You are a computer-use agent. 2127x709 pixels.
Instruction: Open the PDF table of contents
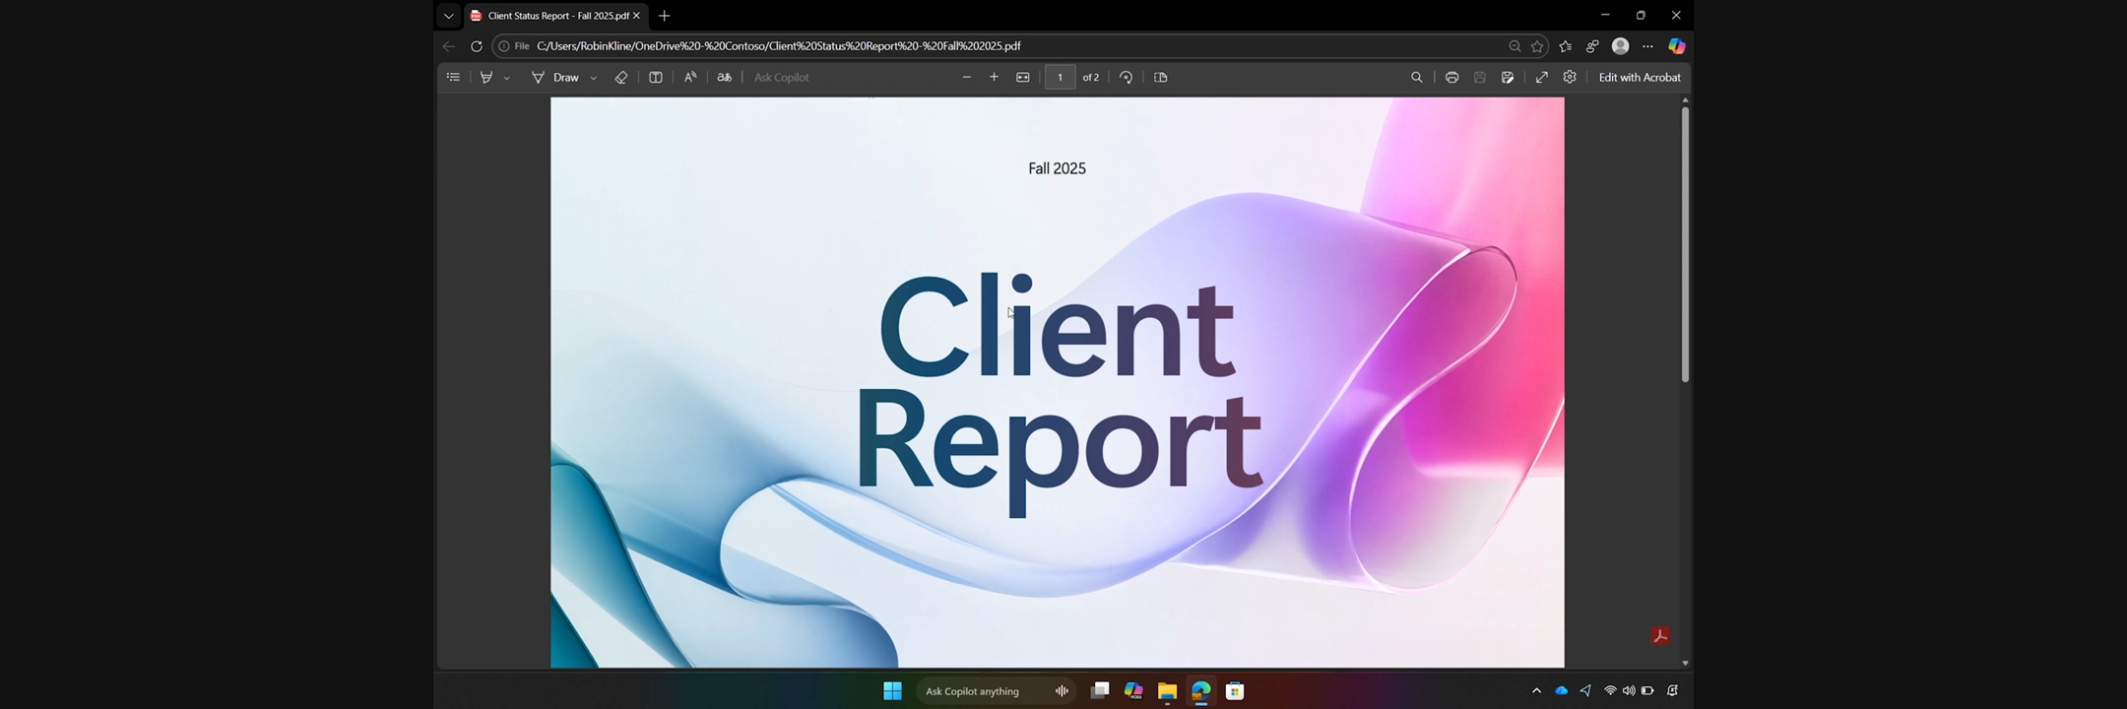[453, 77]
